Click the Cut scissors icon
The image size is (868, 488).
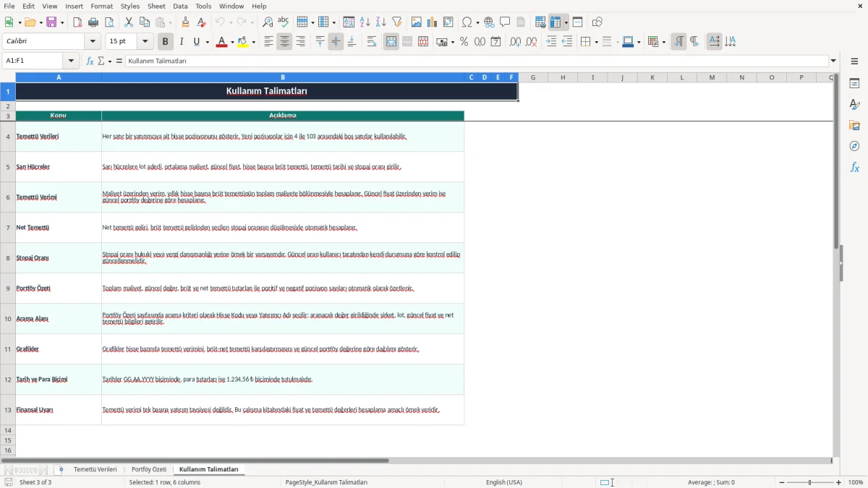click(x=129, y=22)
